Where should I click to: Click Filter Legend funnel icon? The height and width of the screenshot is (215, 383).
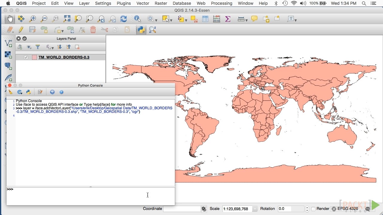pos(38,47)
